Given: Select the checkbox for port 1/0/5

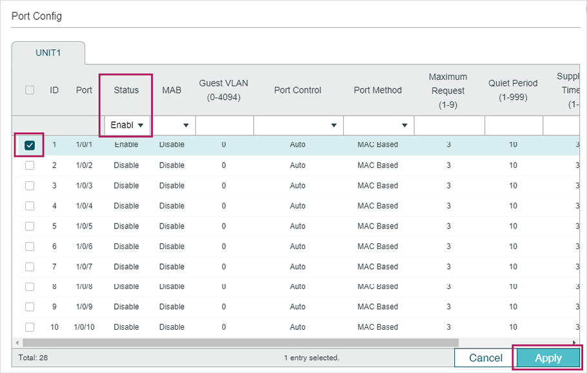Looking at the screenshot, I should [30, 227].
